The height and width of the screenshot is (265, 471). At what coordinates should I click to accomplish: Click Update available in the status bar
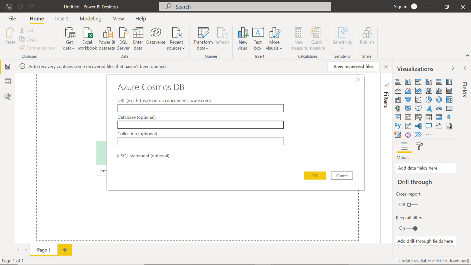[433, 260]
